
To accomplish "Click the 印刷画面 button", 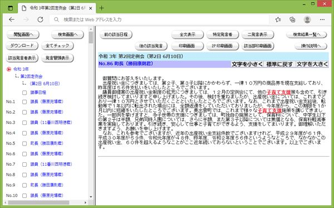I will tap(188, 46).
